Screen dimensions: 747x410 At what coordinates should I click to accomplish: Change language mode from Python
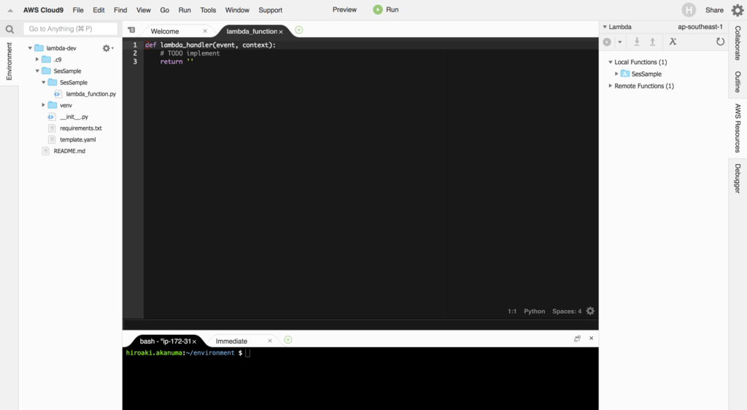534,311
